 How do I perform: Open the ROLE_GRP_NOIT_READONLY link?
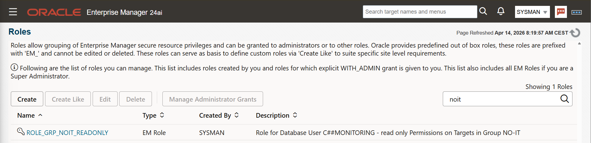pos(67,133)
